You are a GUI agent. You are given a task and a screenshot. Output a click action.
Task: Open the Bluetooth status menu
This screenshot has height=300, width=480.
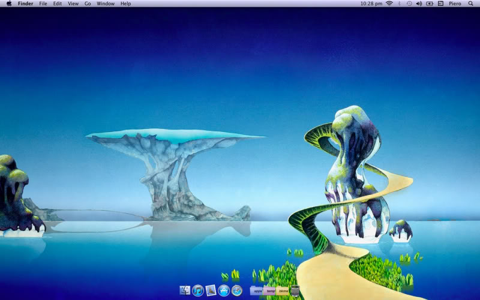click(399, 4)
